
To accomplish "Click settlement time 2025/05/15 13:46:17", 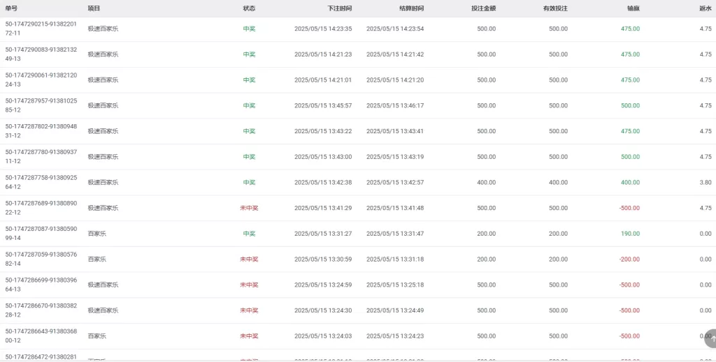I will tap(395, 105).
